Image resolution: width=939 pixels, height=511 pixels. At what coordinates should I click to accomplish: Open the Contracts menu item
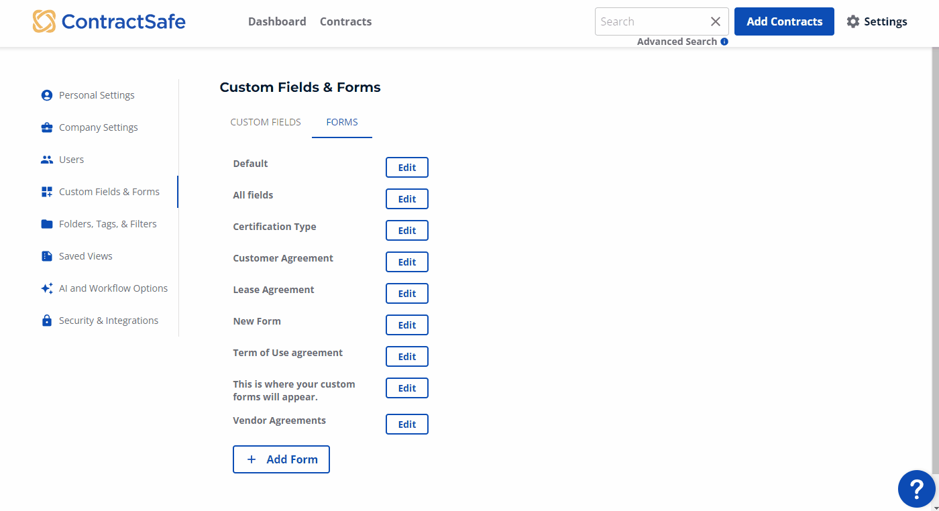(x=345, y=21)
